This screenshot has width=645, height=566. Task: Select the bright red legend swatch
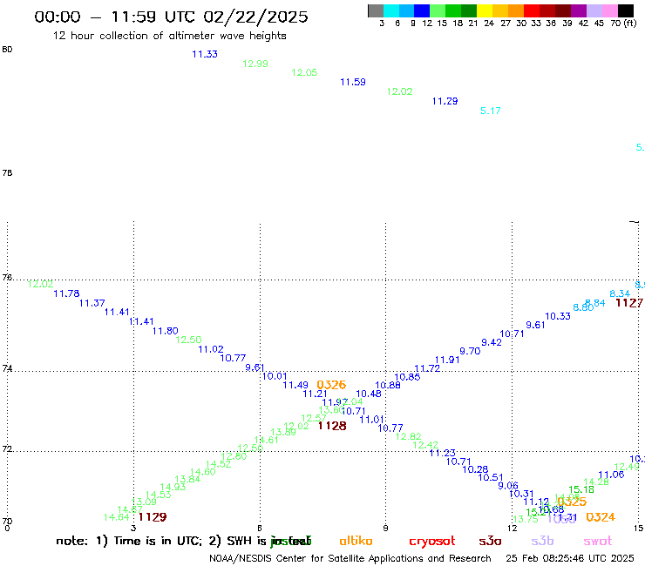click(x=532, y=10)
